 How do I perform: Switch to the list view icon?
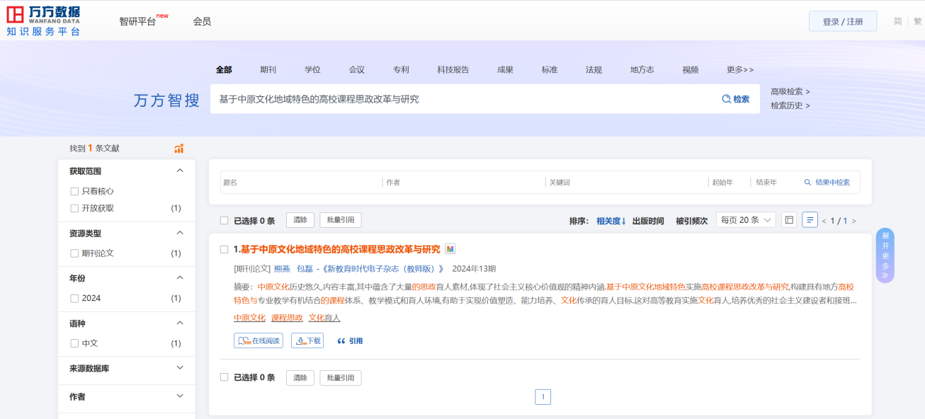point(810,220)
